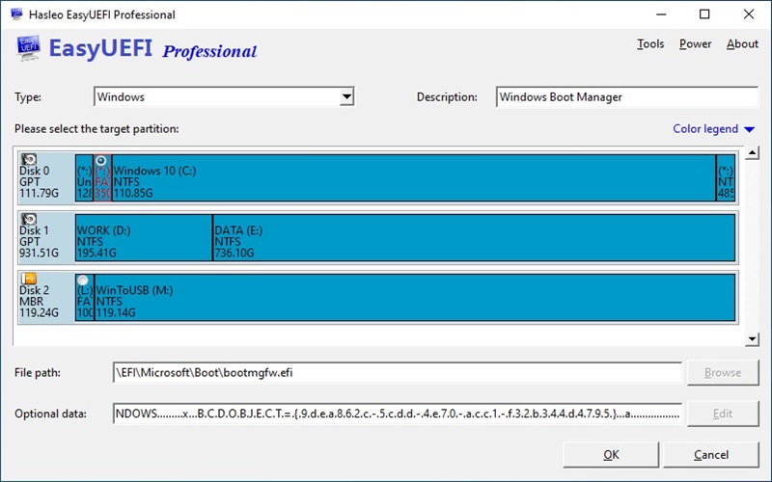Click the Disk 1 GPT 931.51G label
Screen dimensions: 772x482
tap(39, 242)
